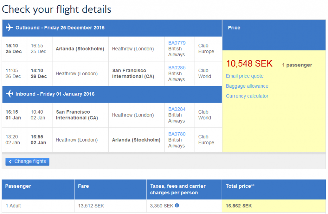Open the Baggage allowance link
The image size is (328, 214).
point(247,86)
